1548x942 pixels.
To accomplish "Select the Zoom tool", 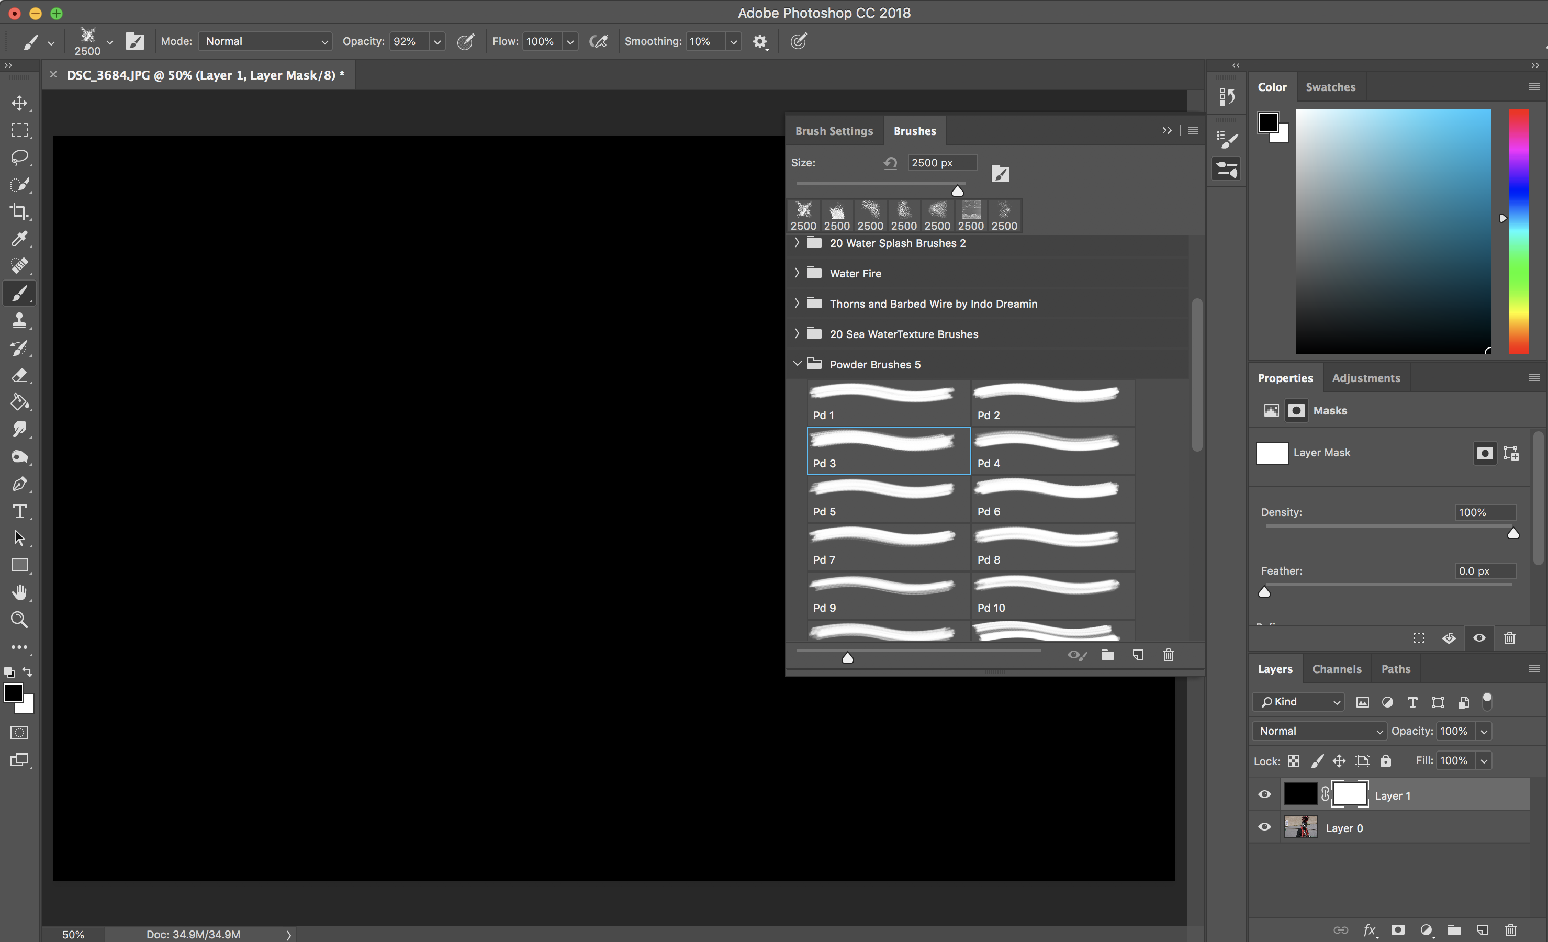I will 19,620.
